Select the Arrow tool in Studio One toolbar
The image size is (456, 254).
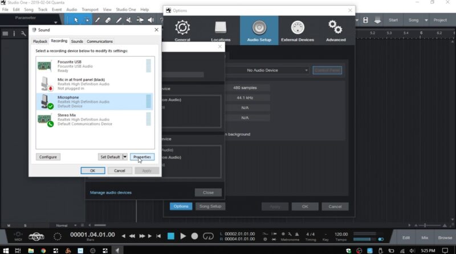(76, 20)
